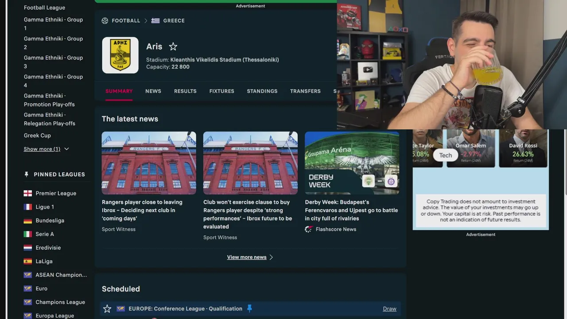Click Europe flag icon in Conference League row
Image resolution: width=567 pixels, height=319 pixels.
coord(120,309)
